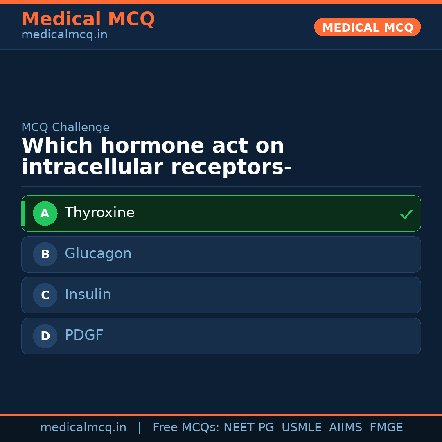Click the AIIMS label in the footer

346,427
